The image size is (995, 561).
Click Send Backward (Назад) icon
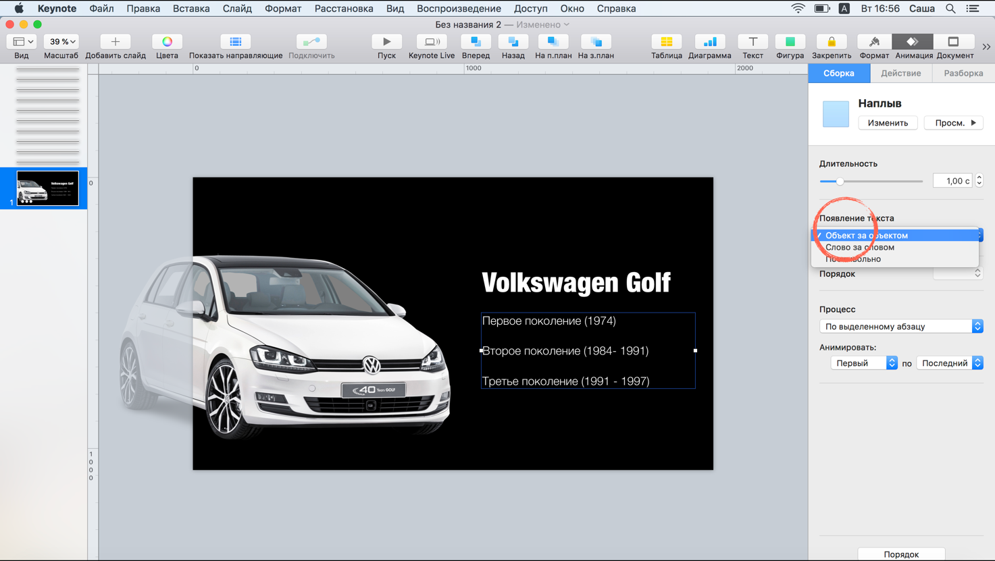(513, 42)
